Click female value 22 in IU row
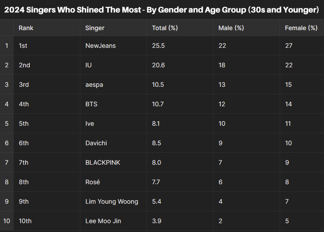This screenshot has height=232, width=324. [288, 65]
